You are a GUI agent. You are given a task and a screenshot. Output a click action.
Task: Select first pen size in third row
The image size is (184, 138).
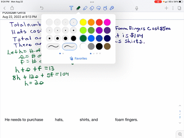pos(49,38)
